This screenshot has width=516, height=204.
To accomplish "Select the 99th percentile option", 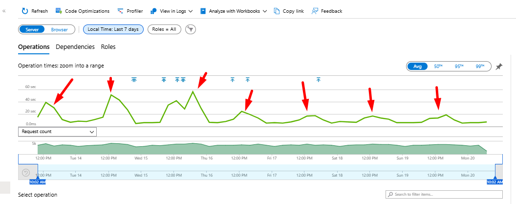I will point(480,66).
